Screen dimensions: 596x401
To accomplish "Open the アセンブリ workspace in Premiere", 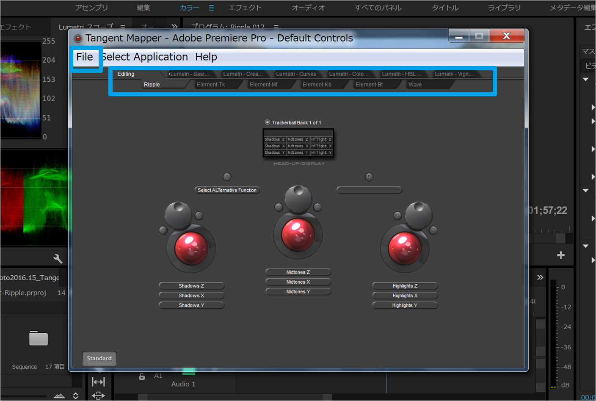I will pyautogui.click(x=91, y=8).
